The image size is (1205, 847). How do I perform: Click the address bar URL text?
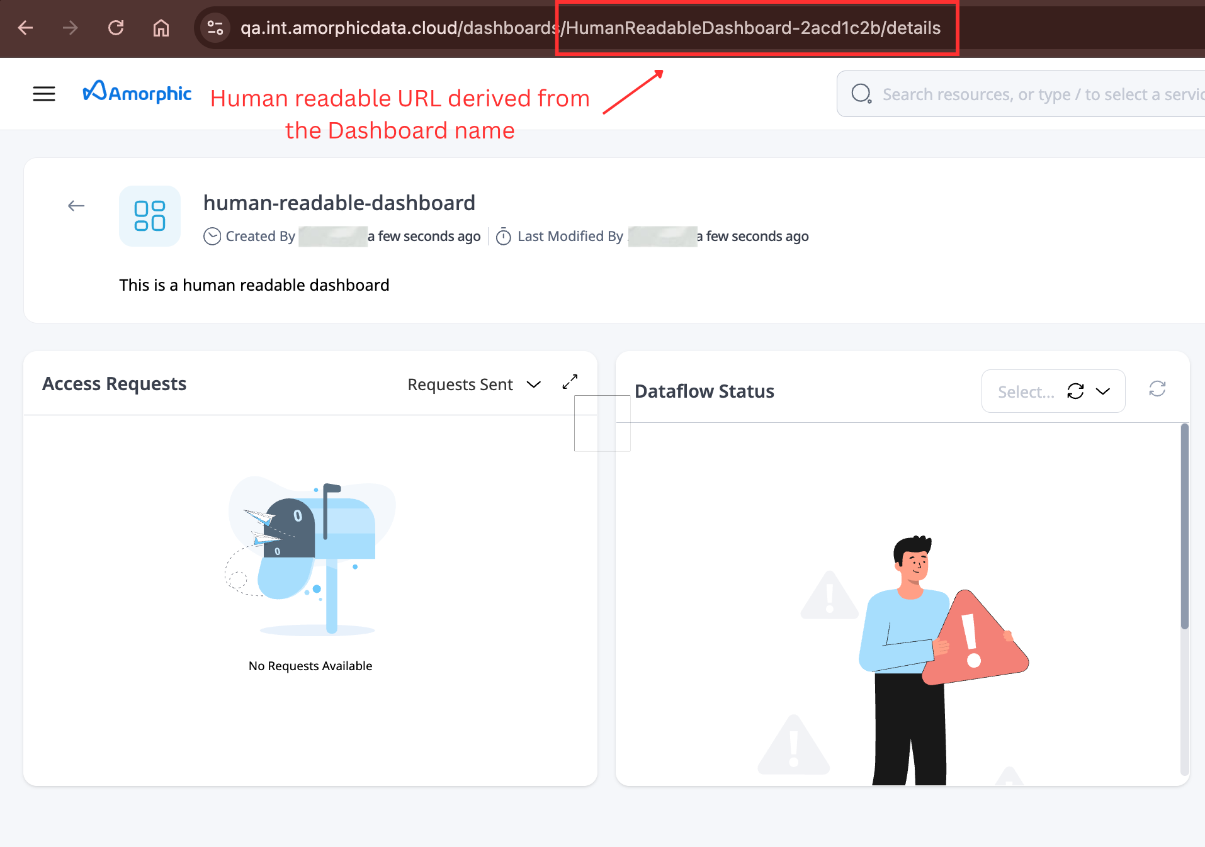[591, 28]
